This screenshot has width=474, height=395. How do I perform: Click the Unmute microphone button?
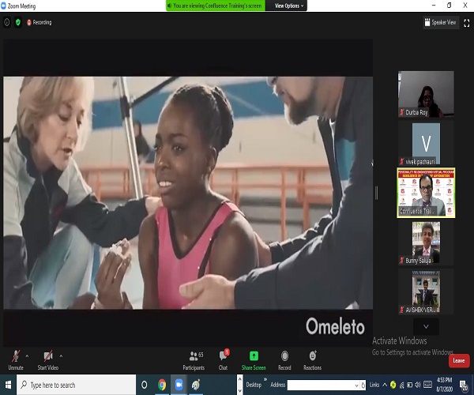coord(16,360)
